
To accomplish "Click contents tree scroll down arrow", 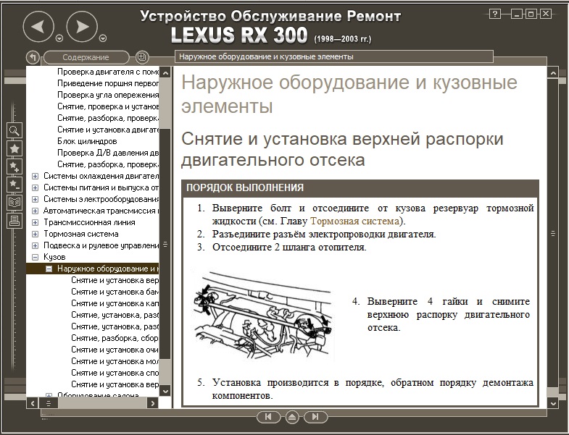I will (x=165, y=392).
